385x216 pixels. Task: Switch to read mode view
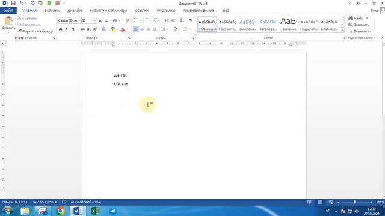tap(309, 202)
